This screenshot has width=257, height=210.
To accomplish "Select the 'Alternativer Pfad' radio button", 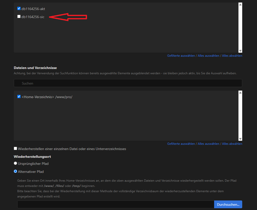I will [x=16, y=172].
